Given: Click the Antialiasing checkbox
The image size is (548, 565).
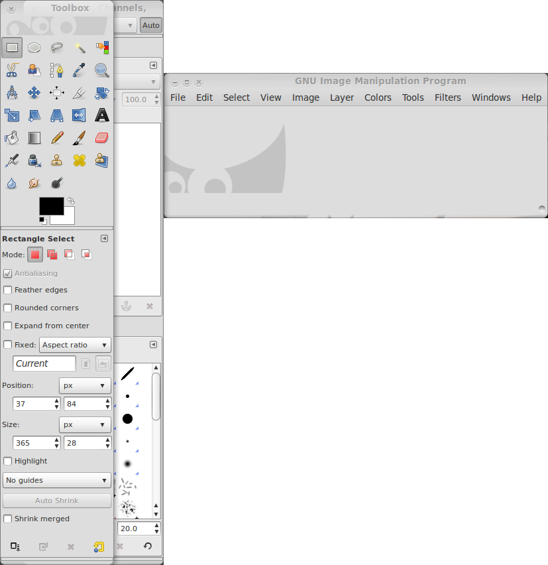Looking at the screenshot, I should pyautogui.click(x=7, y=273).
